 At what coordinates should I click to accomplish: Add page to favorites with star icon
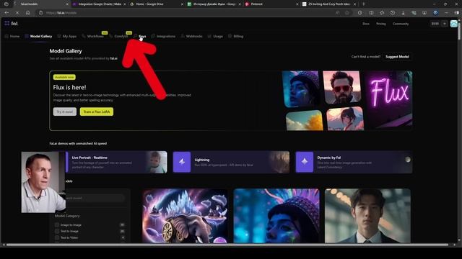[347, 13]
